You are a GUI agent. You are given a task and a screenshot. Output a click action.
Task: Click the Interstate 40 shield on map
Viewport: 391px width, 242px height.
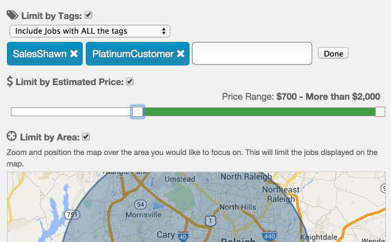coord(183,236)
